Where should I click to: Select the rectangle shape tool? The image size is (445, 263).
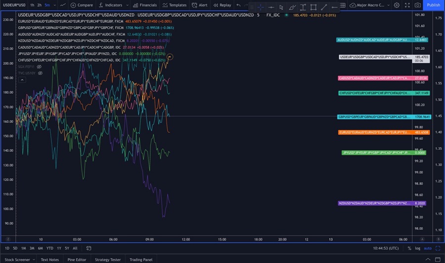tap(313, 7)
